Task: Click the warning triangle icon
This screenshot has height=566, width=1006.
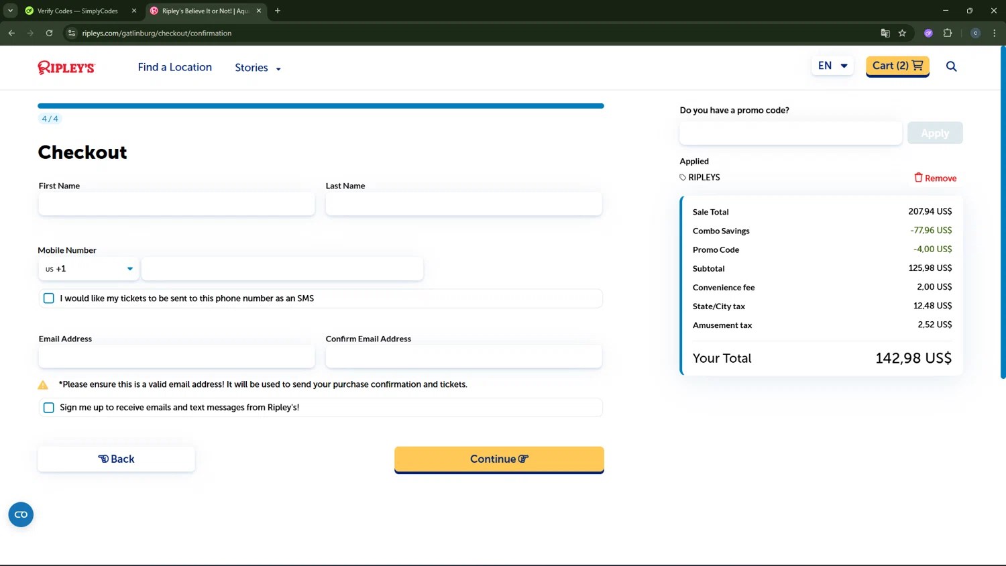Action: (43, 385)
